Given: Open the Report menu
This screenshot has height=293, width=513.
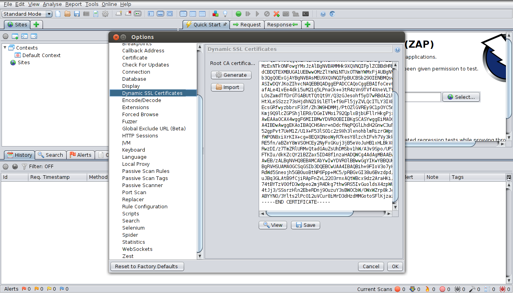Looking at the screenshot, I should click(x=73, y=4).
